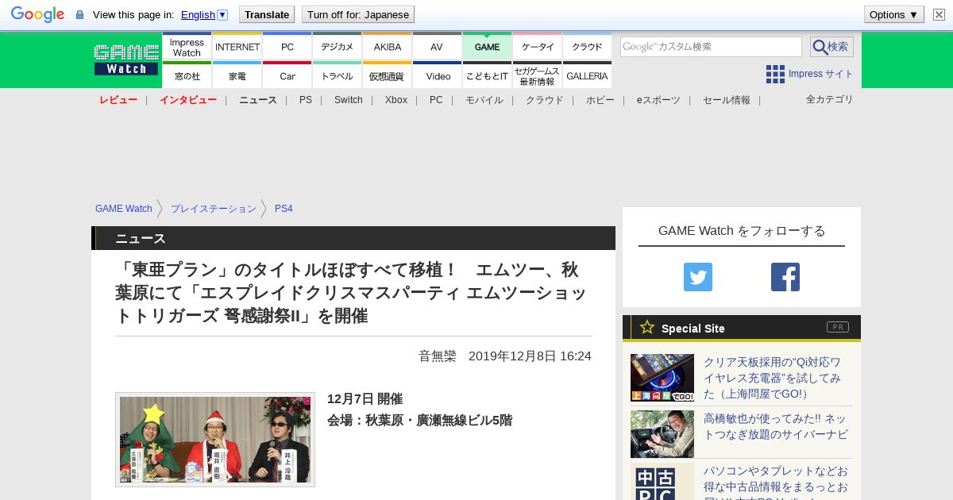Open the 仮想通貨 tab
953x500 pixels.
pyautogui.click(x=387, y=75)
